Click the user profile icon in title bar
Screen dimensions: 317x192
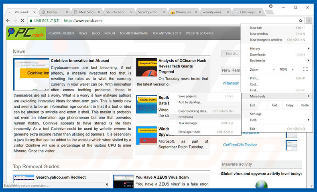(271, 6)
